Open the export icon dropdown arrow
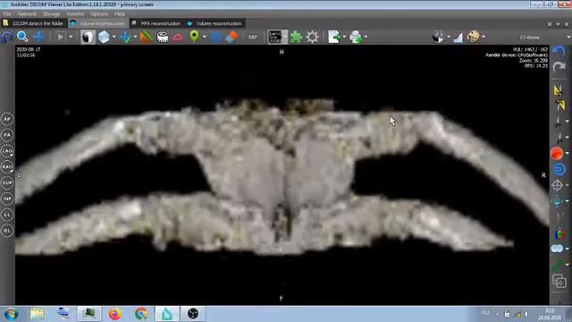Screen dimensions: 572x322 (x=344, y=37)
